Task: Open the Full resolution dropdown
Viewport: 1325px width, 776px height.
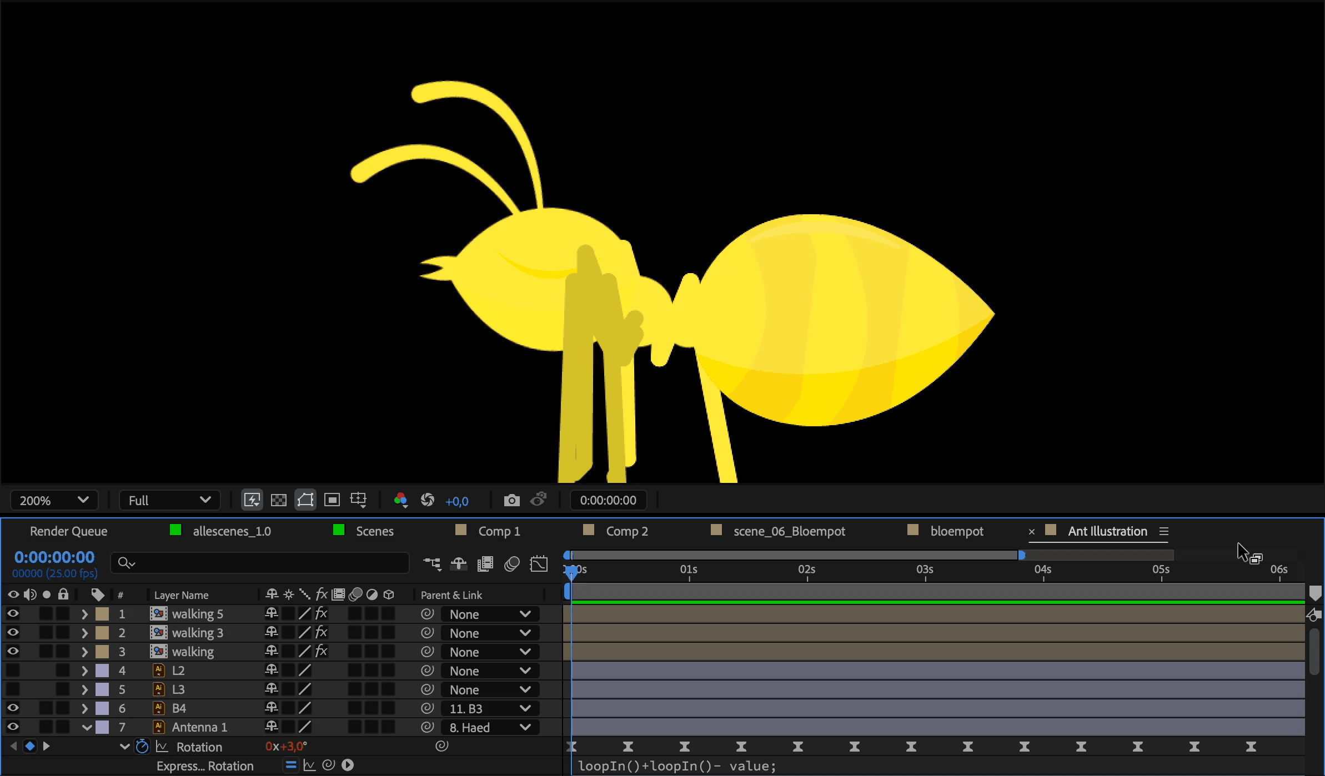Action: click(169, 501)
